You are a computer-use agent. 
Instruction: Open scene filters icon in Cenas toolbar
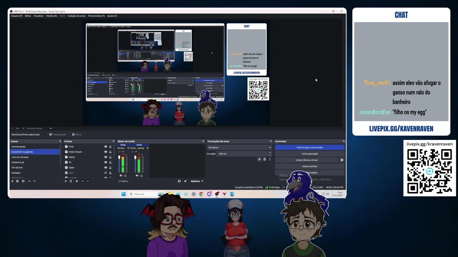coord(23,181)
